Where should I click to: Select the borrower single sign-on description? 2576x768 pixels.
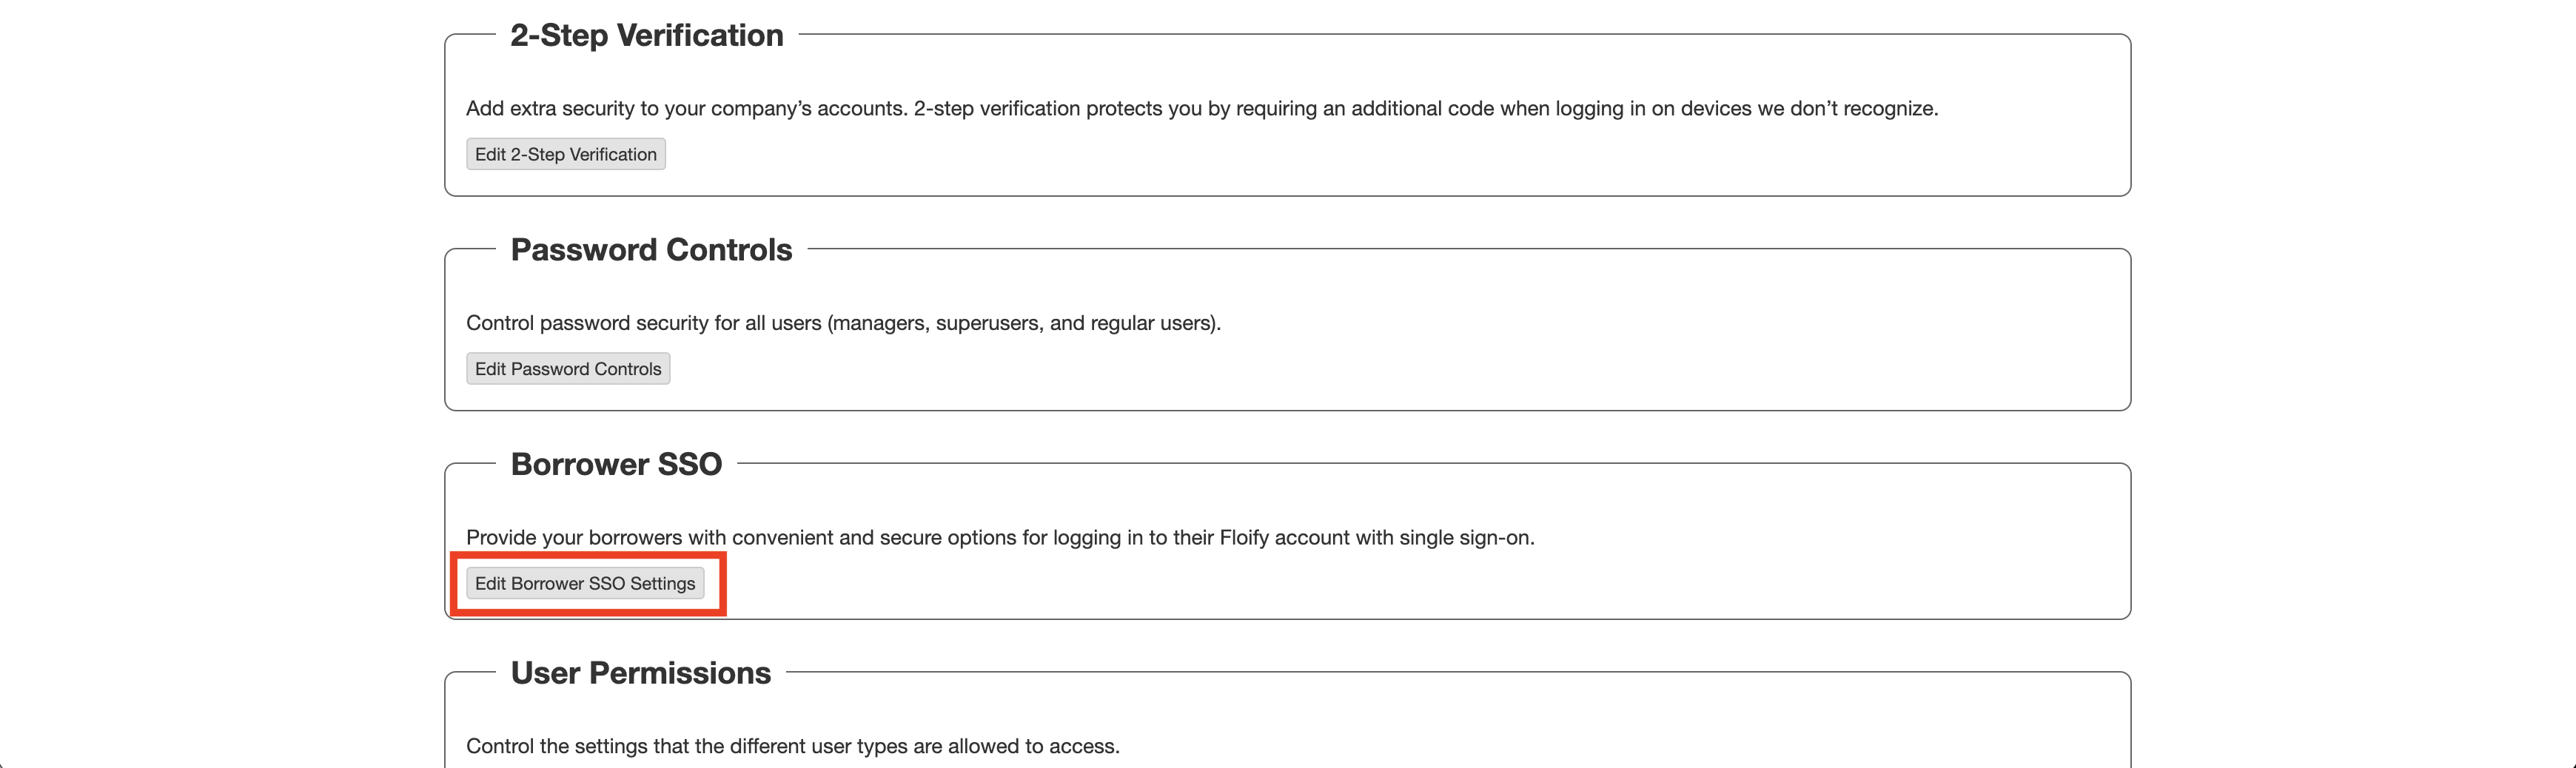coord(1000,537)
